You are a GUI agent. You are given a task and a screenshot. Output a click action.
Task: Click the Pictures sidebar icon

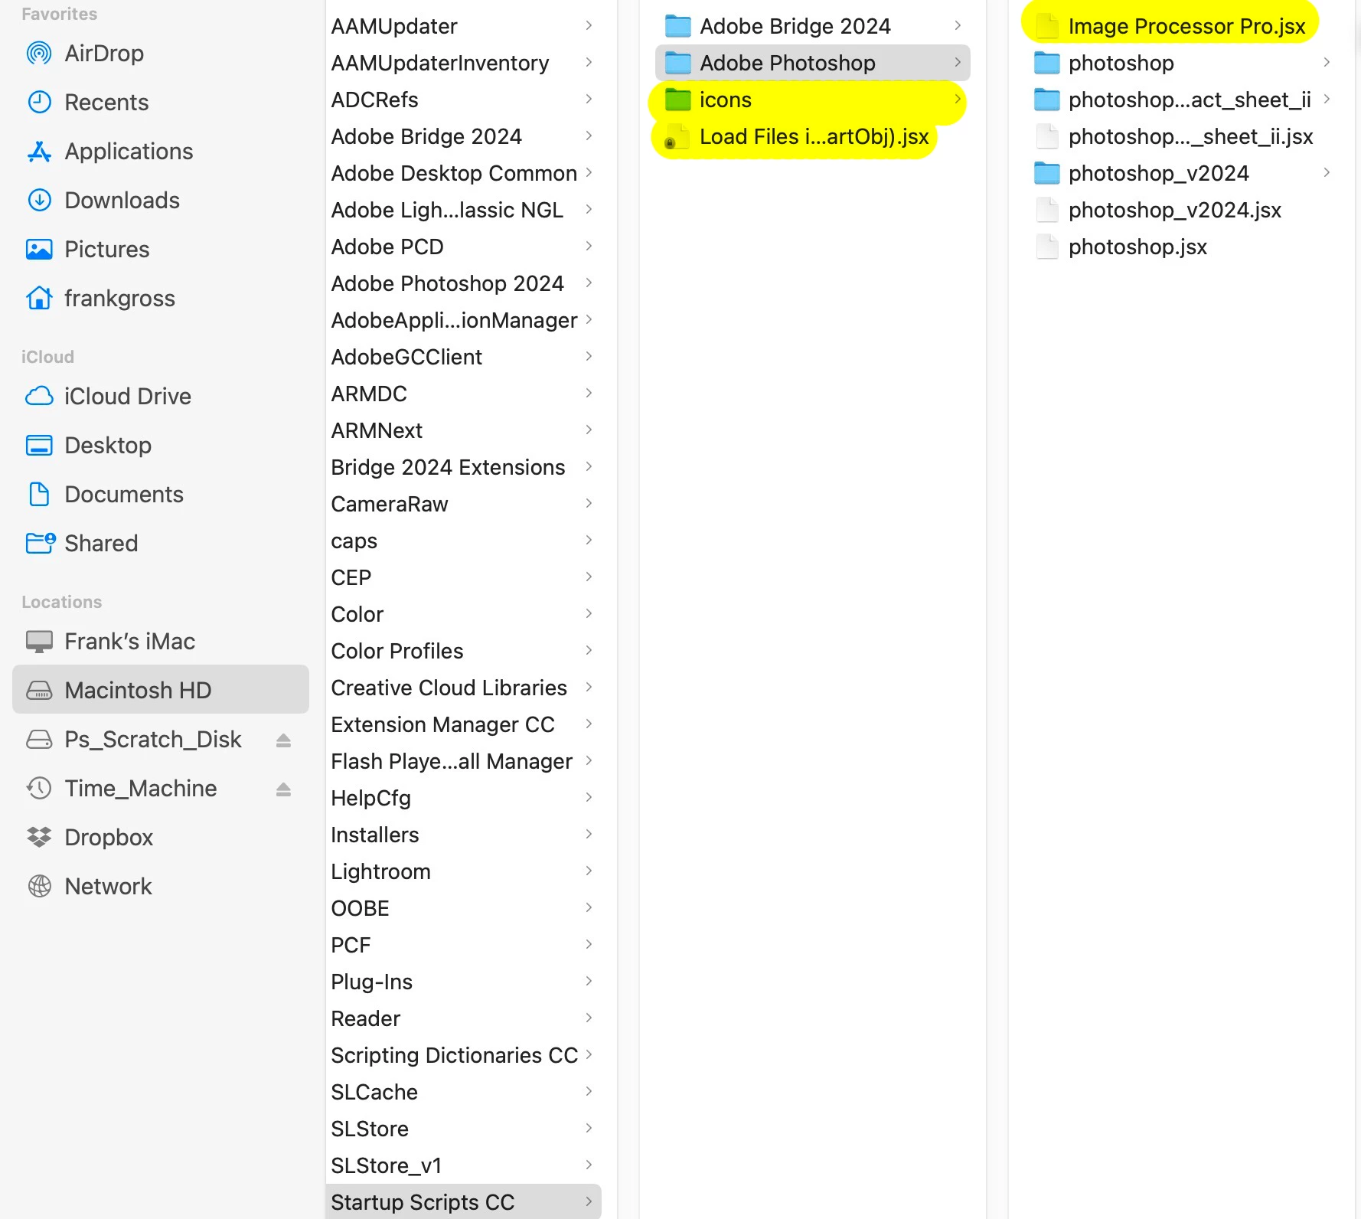tap(39, 250)
